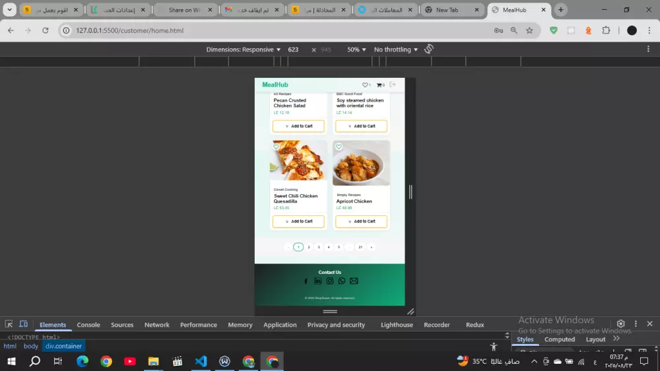Go to pagination page 4
The width and height of the screenshot is (660, 371).
tap(329, 247)
